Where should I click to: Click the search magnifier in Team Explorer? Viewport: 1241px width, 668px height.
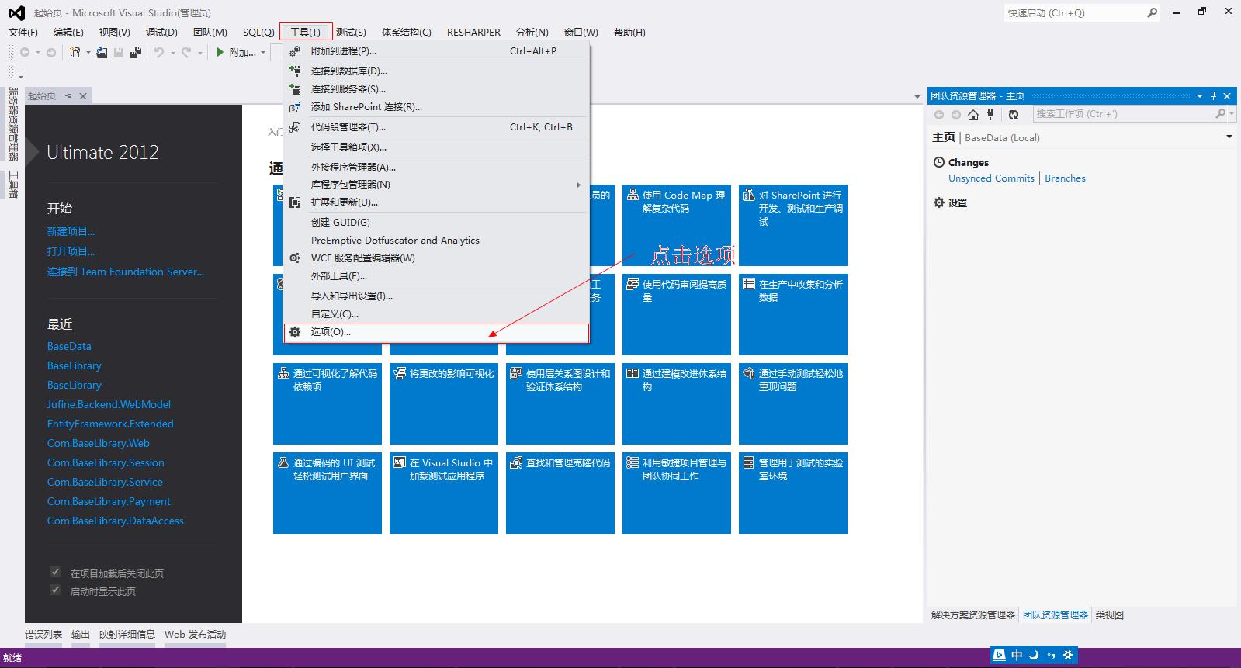click(1220, 114)
